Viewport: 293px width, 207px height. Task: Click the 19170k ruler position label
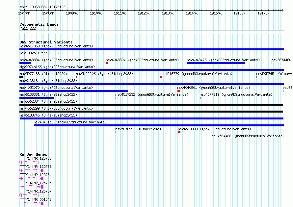coord(263,13)
